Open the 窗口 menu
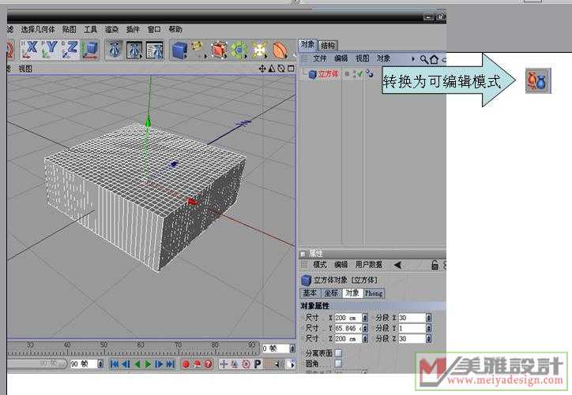The height and width of the screenshot is (395, 572). [154, 29]
